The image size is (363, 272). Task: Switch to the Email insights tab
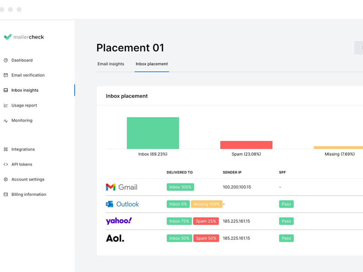tap(111, 64)
